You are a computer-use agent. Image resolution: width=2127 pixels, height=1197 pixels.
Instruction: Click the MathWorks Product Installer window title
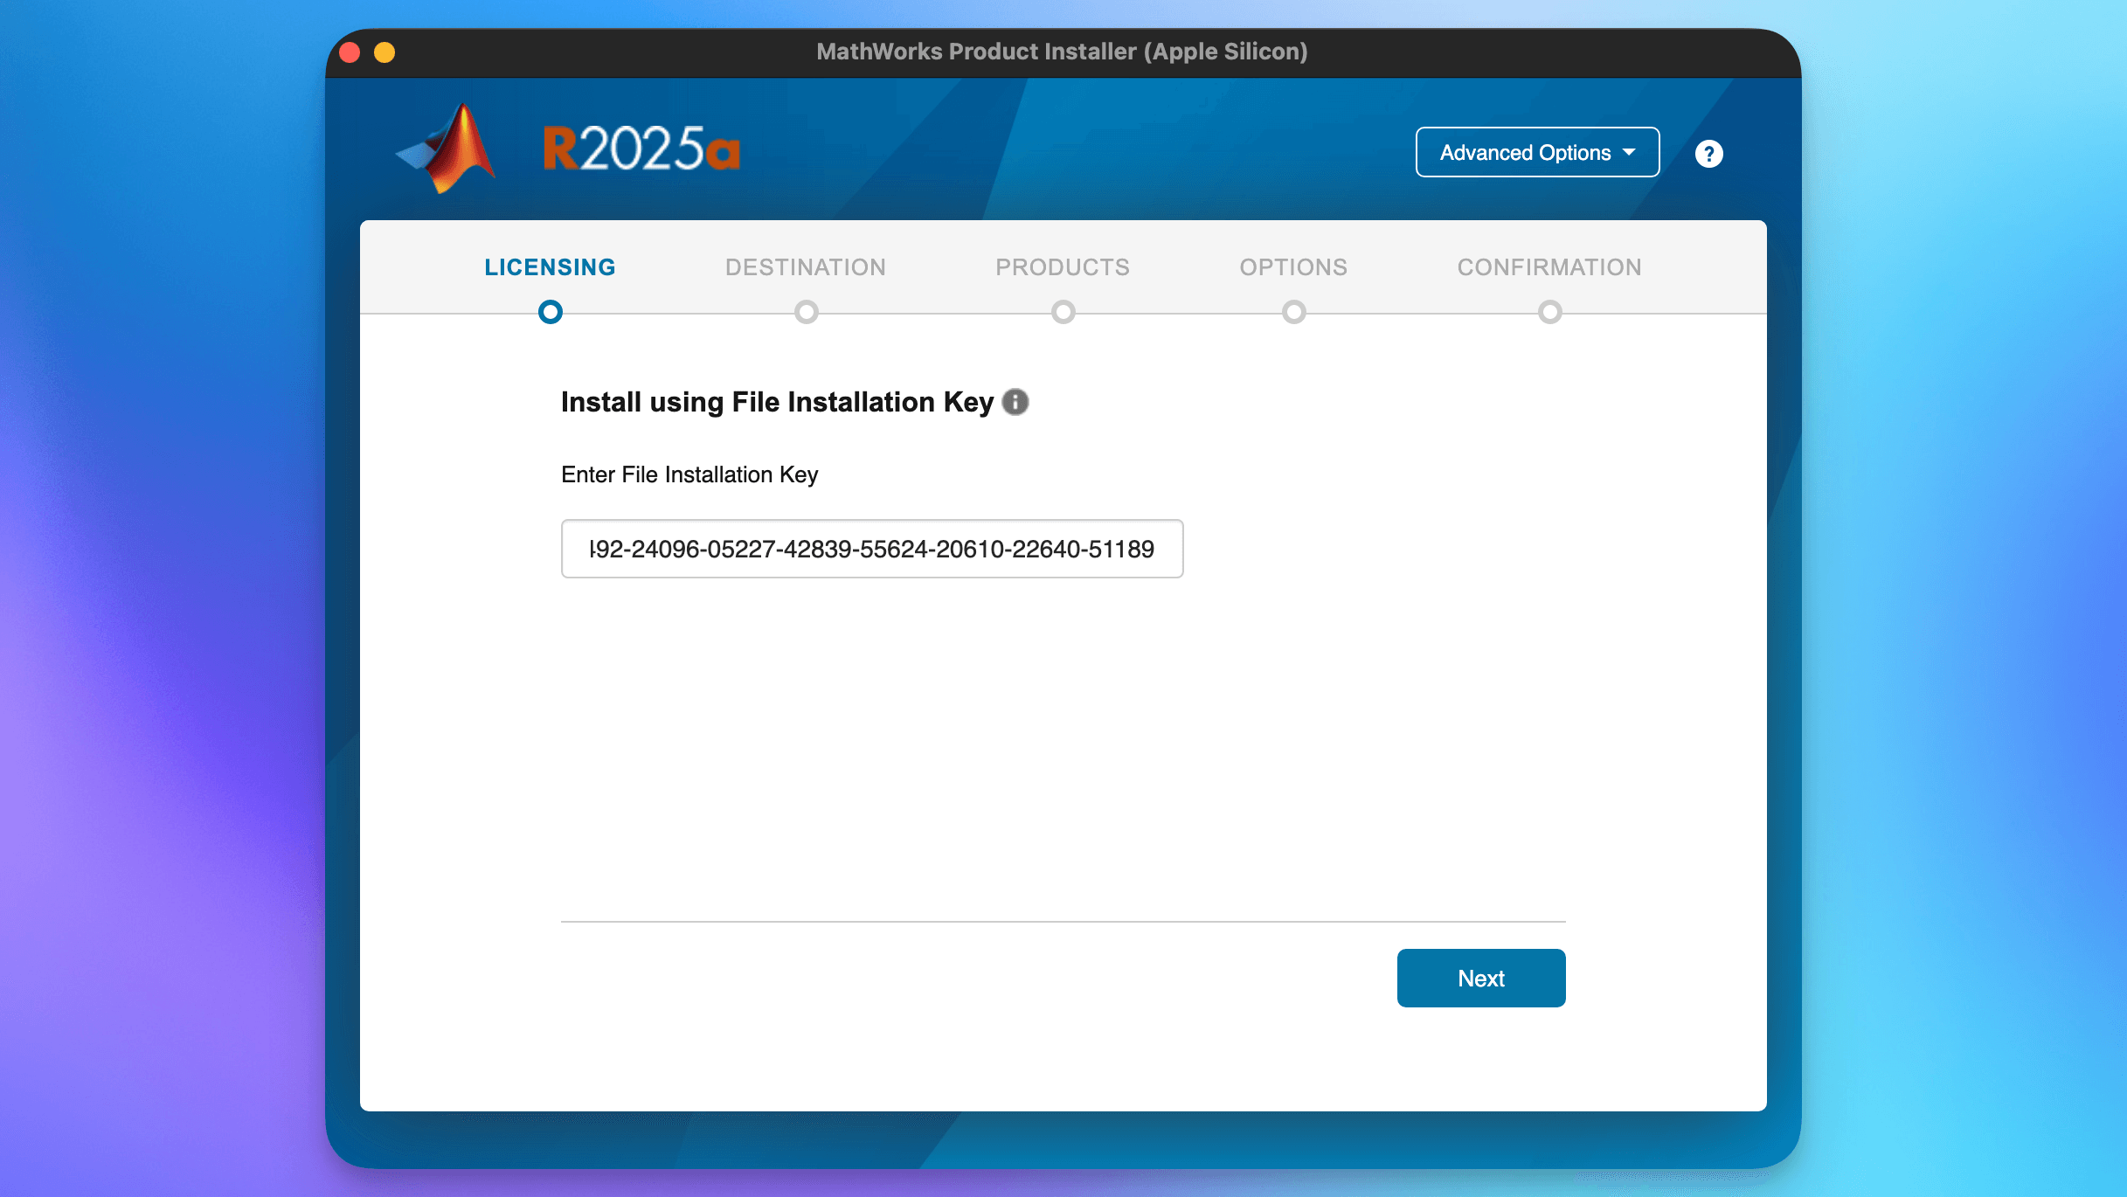pos(1062,52)
